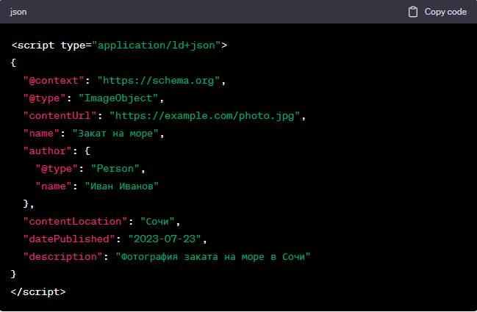Click the "Фотография заката на море в Сочи" value
Viewport: 477px width, 312px height.
[x=213, y=257]
